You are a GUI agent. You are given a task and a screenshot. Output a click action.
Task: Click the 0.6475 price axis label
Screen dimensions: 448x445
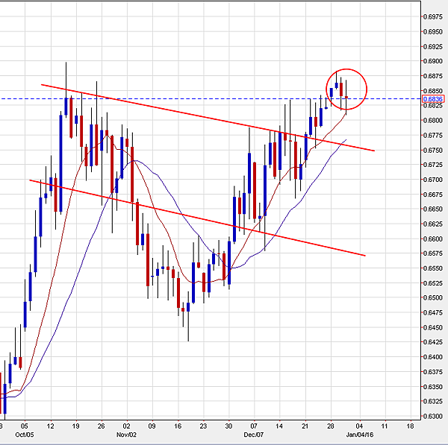[433, 312]
